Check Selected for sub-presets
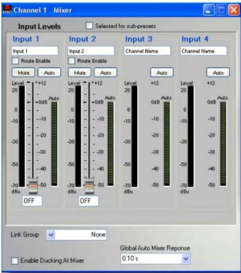The height and width of the screenshot is (273, 241). coord(89,26)
